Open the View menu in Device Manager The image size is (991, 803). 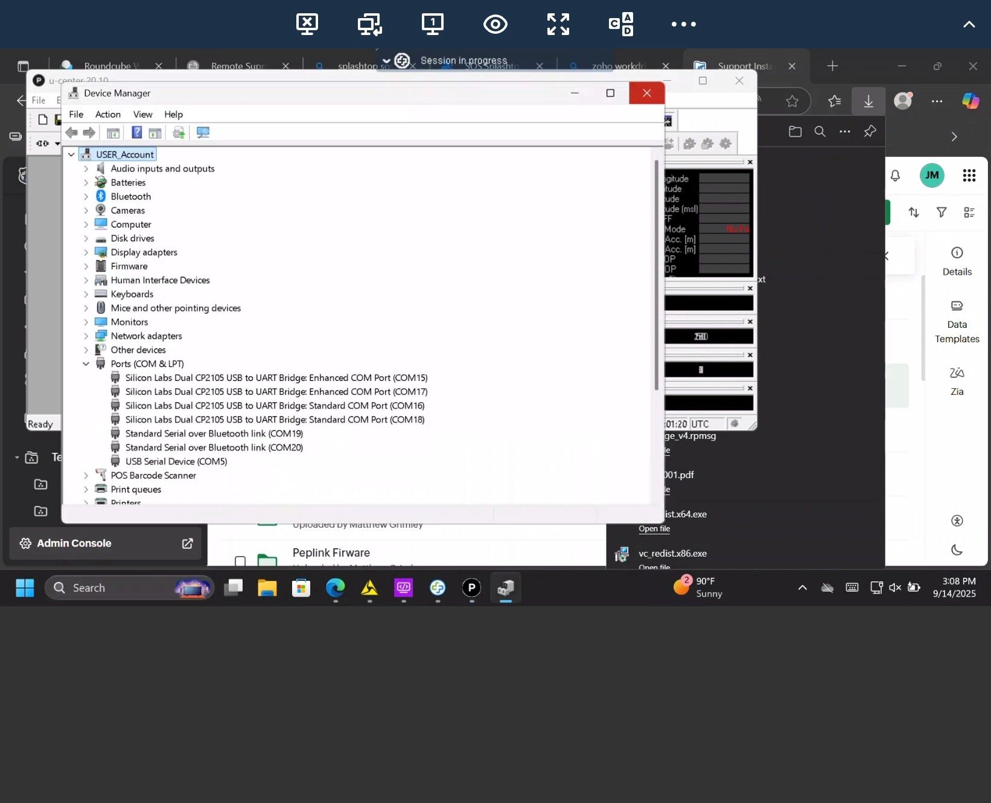point(142,115)
